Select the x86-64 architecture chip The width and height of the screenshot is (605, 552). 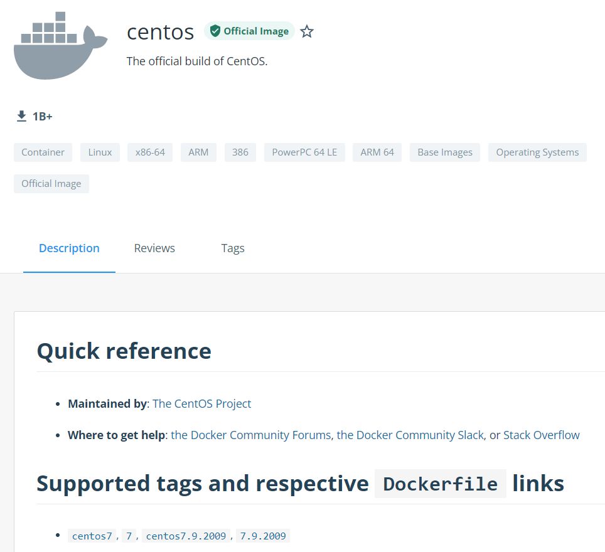(x=150, y=152)
